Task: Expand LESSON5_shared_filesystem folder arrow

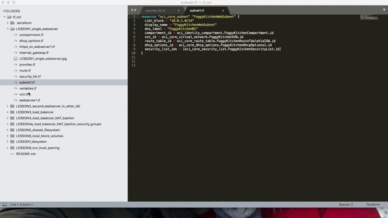Action: [8, 130]
